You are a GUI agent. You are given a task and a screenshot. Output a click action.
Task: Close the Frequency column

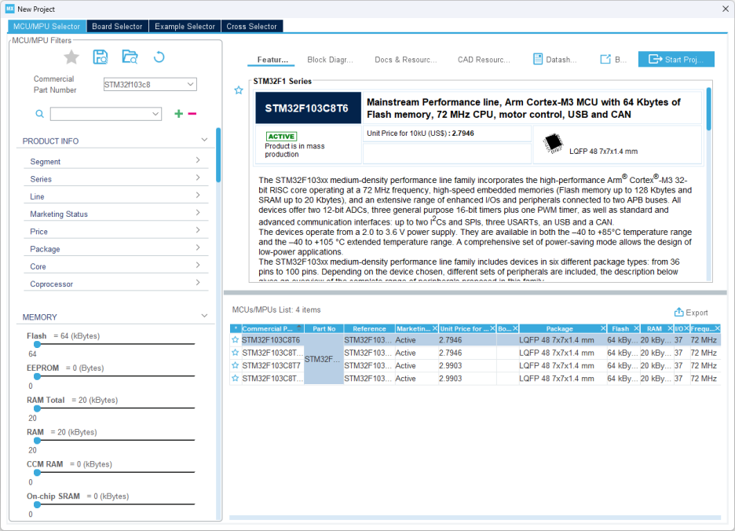tap(717, 328)
